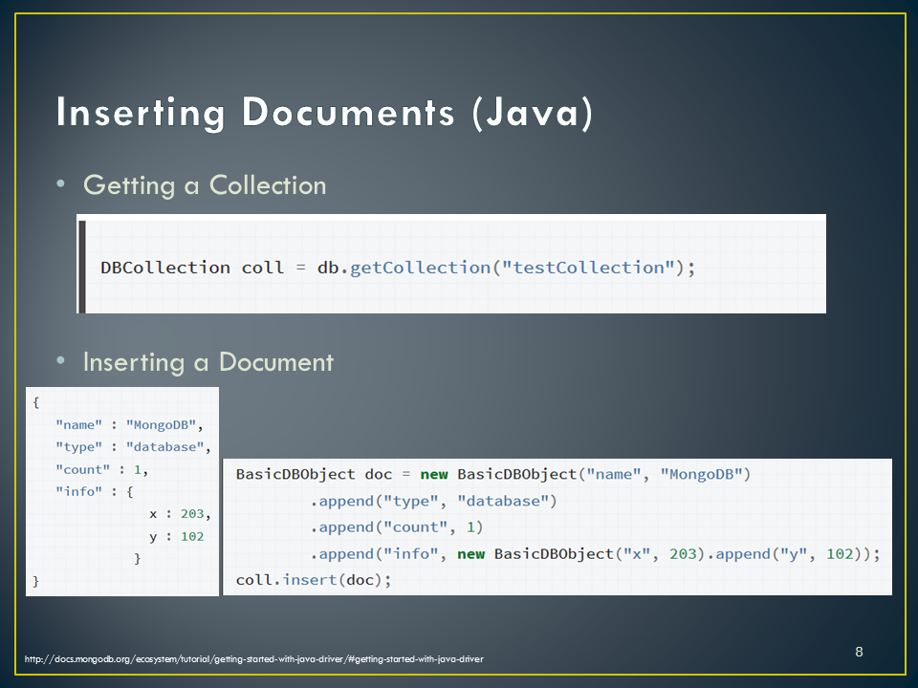The image size is (918, 688).
Task: Click the slide number 8
Action: coord(859,652)
